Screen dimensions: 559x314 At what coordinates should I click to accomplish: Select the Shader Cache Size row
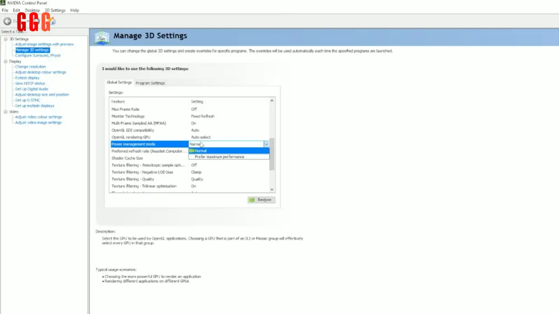[149, 158]
